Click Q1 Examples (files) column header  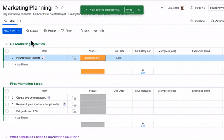coord(167,51)
